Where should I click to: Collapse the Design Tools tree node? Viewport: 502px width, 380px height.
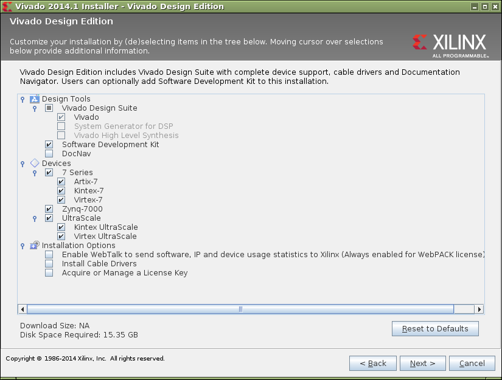(23, 100)
